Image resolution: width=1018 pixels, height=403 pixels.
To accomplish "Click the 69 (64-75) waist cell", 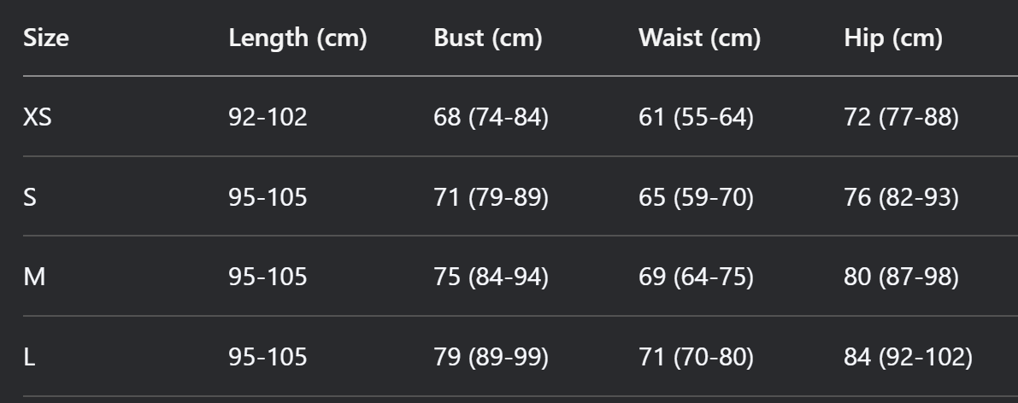I will tap(697, 277).
